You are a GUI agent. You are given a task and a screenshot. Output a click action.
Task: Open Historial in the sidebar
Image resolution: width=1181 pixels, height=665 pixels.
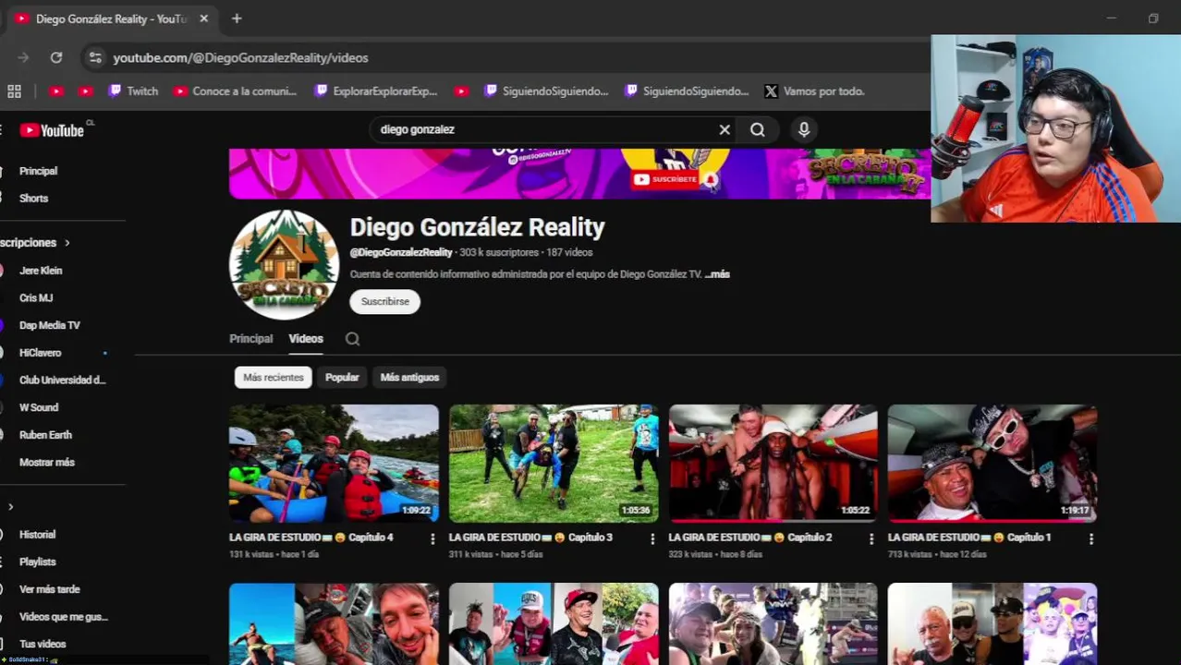click(38, 535)
